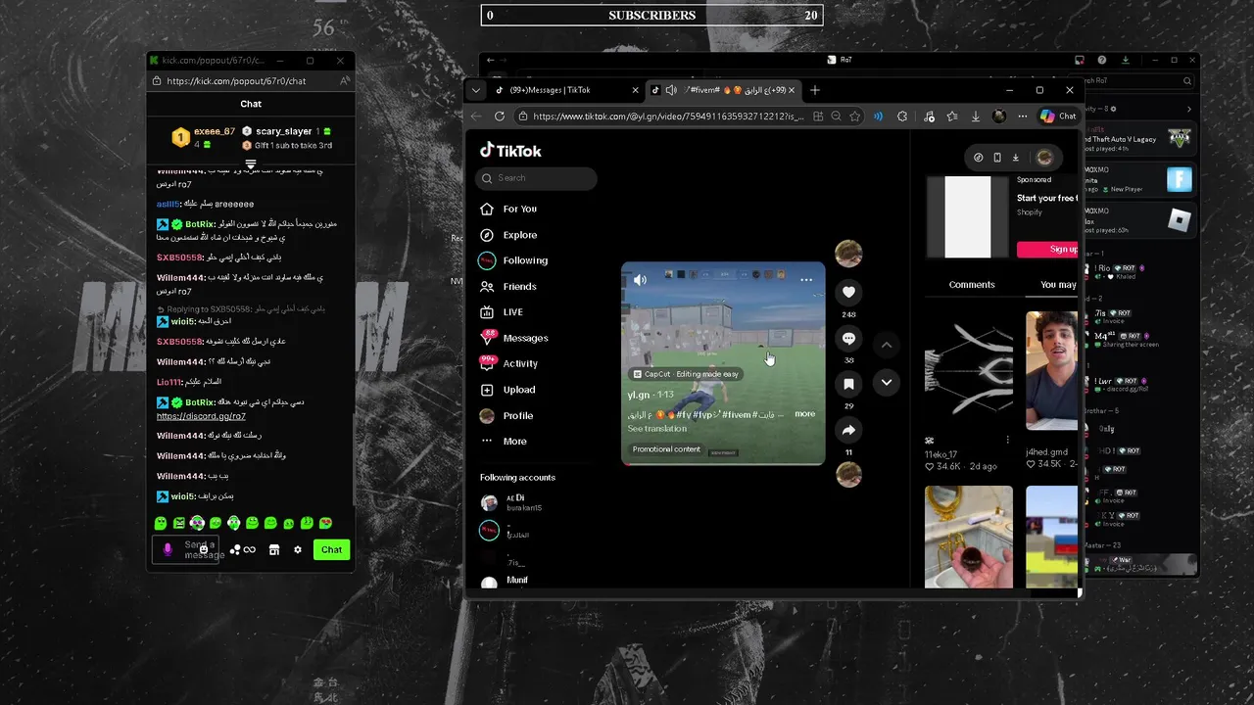The height and width of the screenshot is (705, 1254).
Task: Open j4hed.gmd recommended video thumbnail
Action: [1051, 370]
